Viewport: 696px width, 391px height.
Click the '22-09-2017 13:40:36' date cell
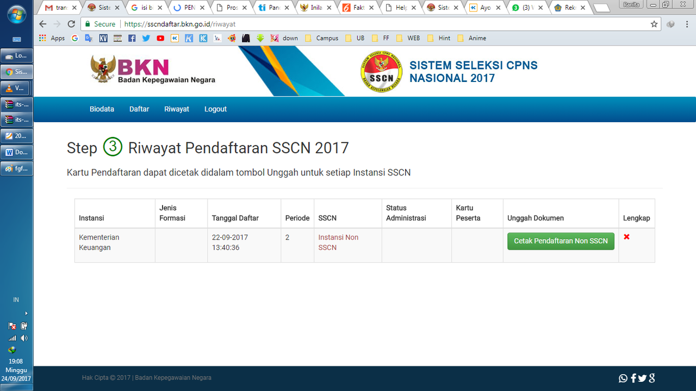[244, 245]
